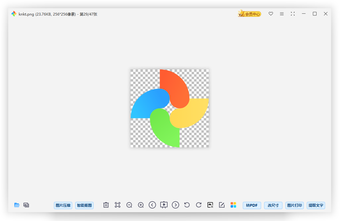Go to the previous image
Viewport: 340px width, 221px height.
click(152, 205)
